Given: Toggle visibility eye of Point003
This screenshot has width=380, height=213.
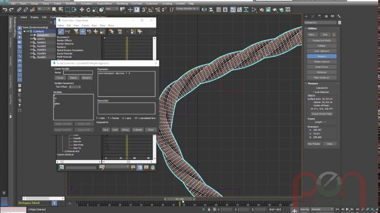Looking at the screenshot, I should 31,50.
